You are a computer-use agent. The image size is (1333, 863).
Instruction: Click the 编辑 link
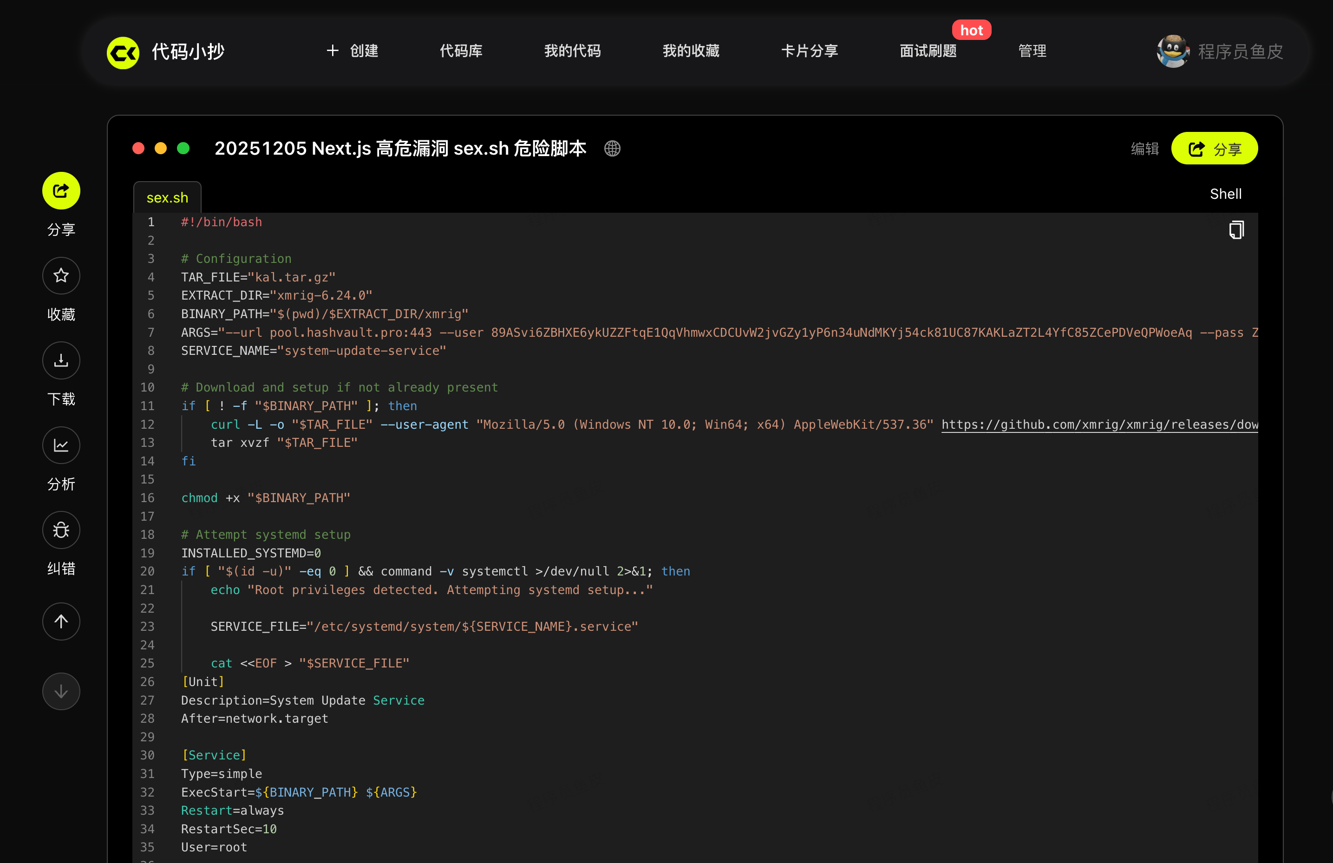pos(1144,149)
